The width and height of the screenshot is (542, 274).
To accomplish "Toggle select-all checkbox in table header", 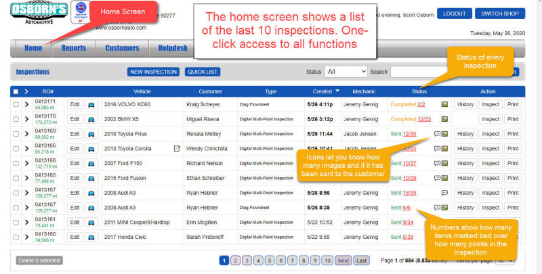I will (16, 92).
